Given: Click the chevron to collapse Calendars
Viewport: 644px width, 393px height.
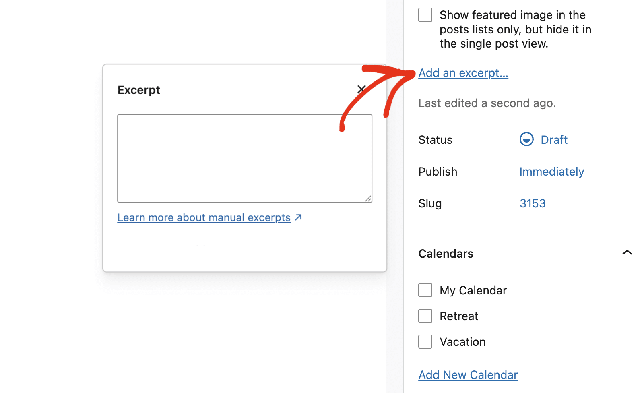Looking at the screenshot, I should point(627,253).
